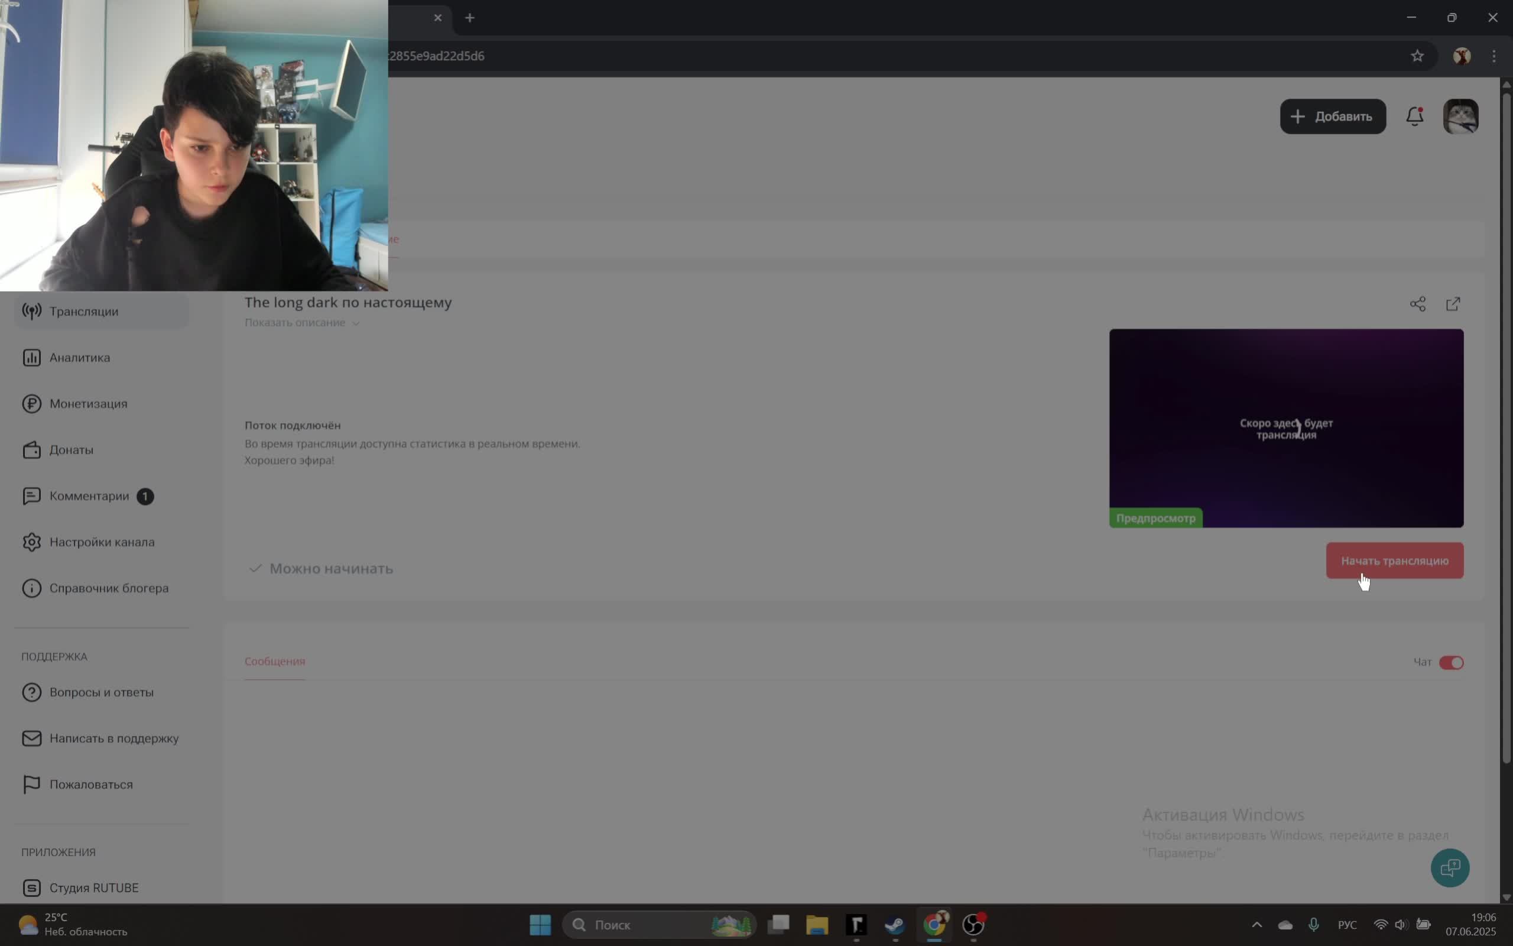The width and height of the screenshot is (1513, 946).
Task: Click the page vertical scrollbar
Action: (1506, 427)
